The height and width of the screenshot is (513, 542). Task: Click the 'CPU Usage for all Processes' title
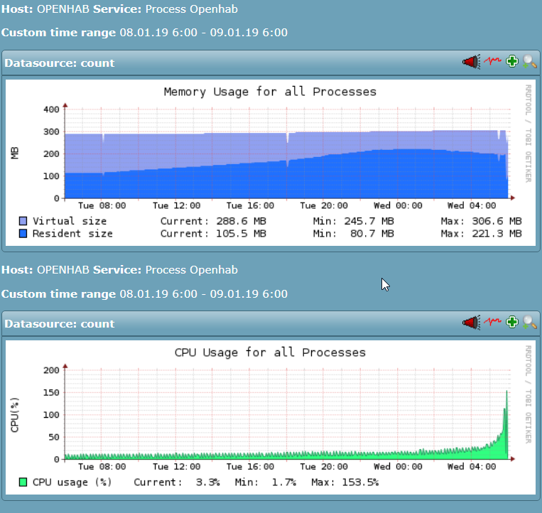pyautogui.click(x=270, y=352)
